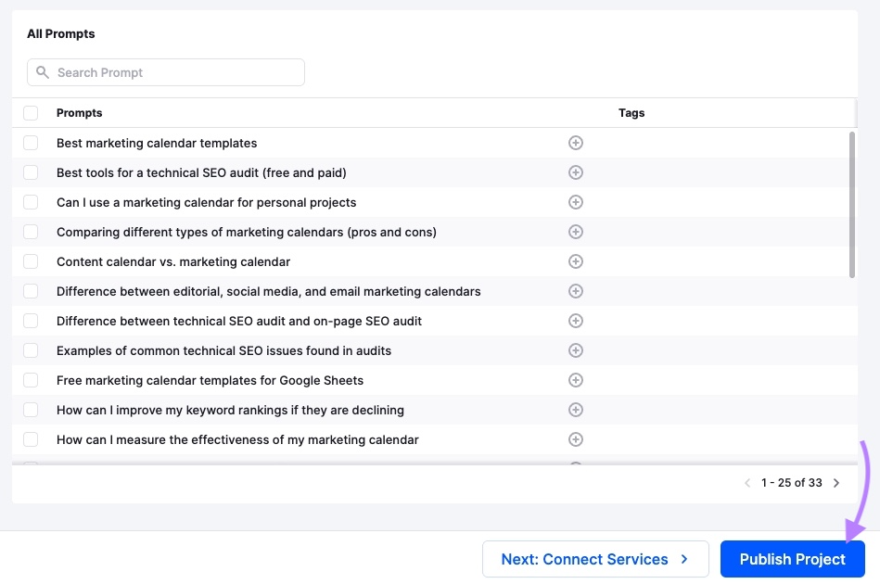Add a tag to the keyword rankings prompt
The image size is (880, 584).
[576, 410]
